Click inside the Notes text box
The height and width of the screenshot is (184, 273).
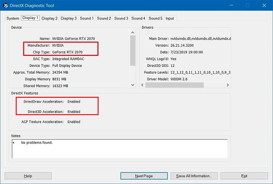click(120, 149)
